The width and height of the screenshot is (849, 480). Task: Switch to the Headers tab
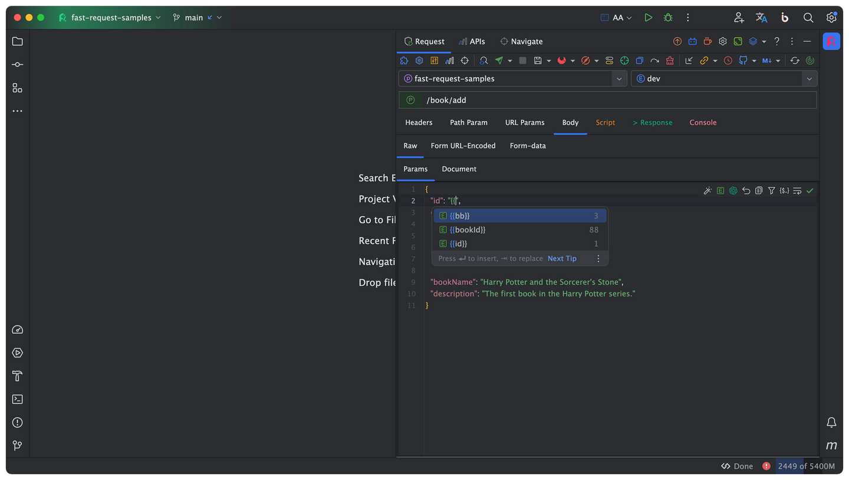pyautogui.click(x=419, y=123)
